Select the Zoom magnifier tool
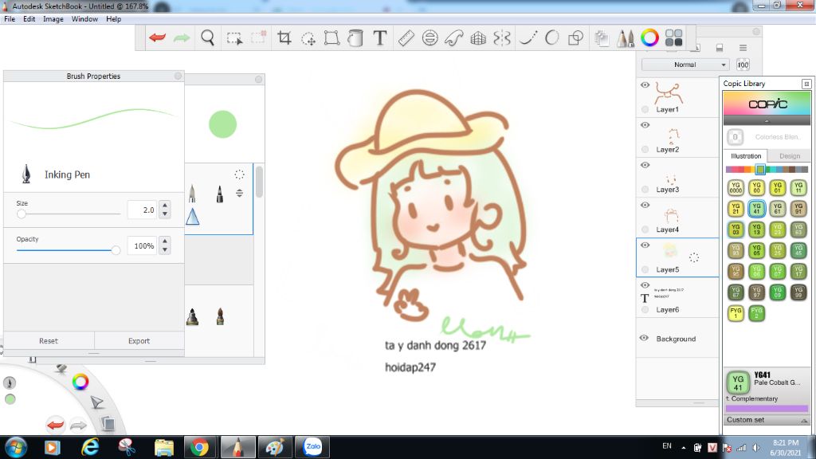816x459 pixels. pos(208,38)
